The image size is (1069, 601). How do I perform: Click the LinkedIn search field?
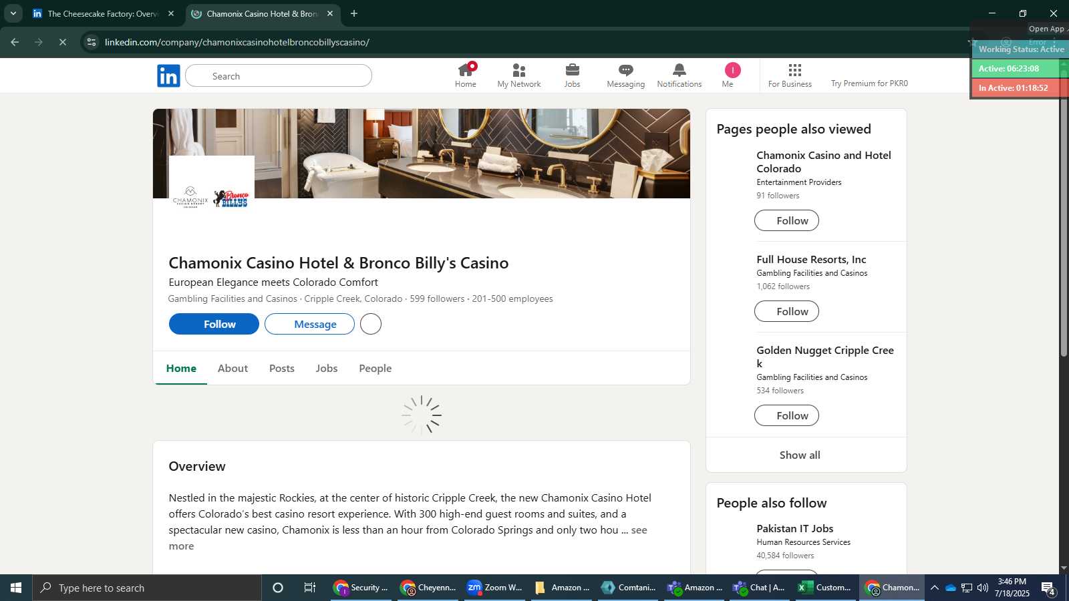click(279, 75)
